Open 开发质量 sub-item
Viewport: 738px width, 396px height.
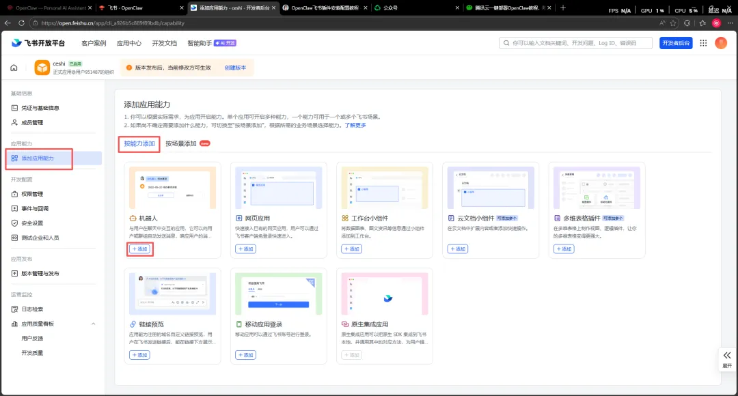(32, 353)
